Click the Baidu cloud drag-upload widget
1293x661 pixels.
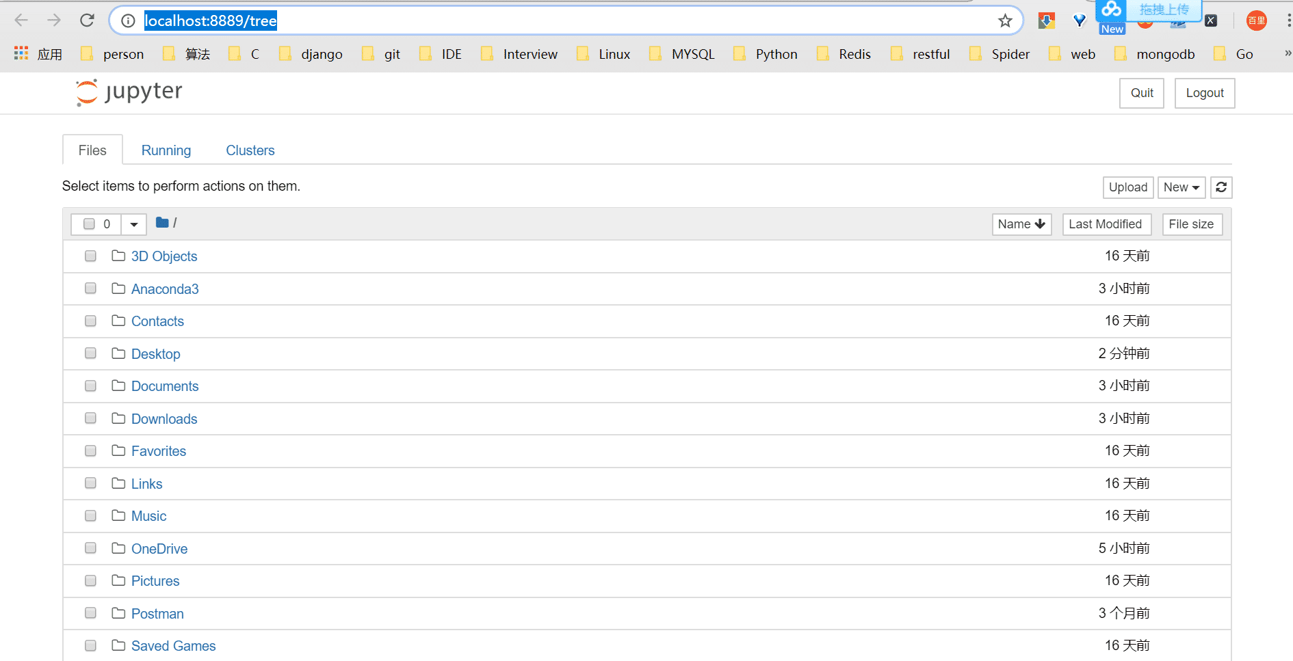pyautogui.click(x=1148, y=10)
